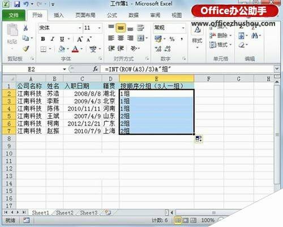Toggle the highlighted middle align icon
Viewport: 283px width, 227px height.
tap(121, 28)
